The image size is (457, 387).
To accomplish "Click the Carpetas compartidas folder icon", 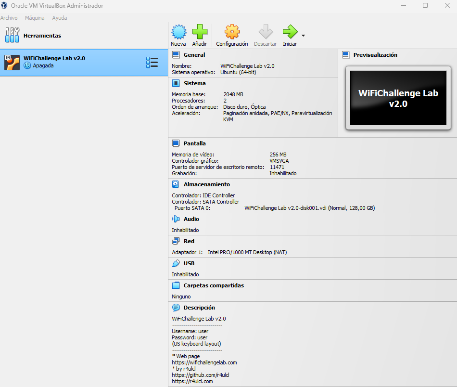I will click(x=176, y=285).
